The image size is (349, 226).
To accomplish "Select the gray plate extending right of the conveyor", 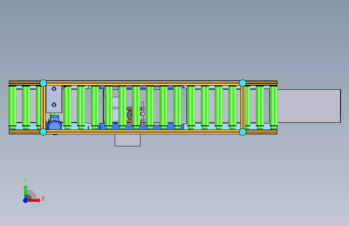I will (x=309, y=106).
